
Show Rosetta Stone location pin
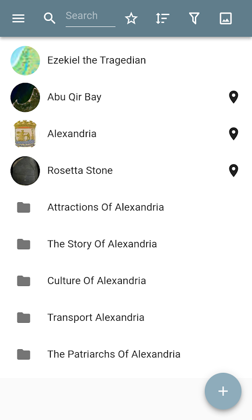pos(234,170)
